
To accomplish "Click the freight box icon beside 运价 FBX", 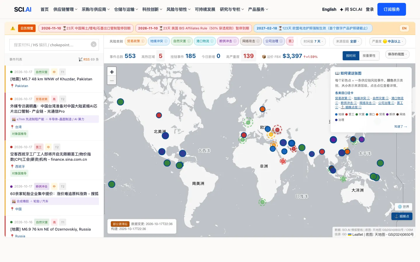I will 264,57.
